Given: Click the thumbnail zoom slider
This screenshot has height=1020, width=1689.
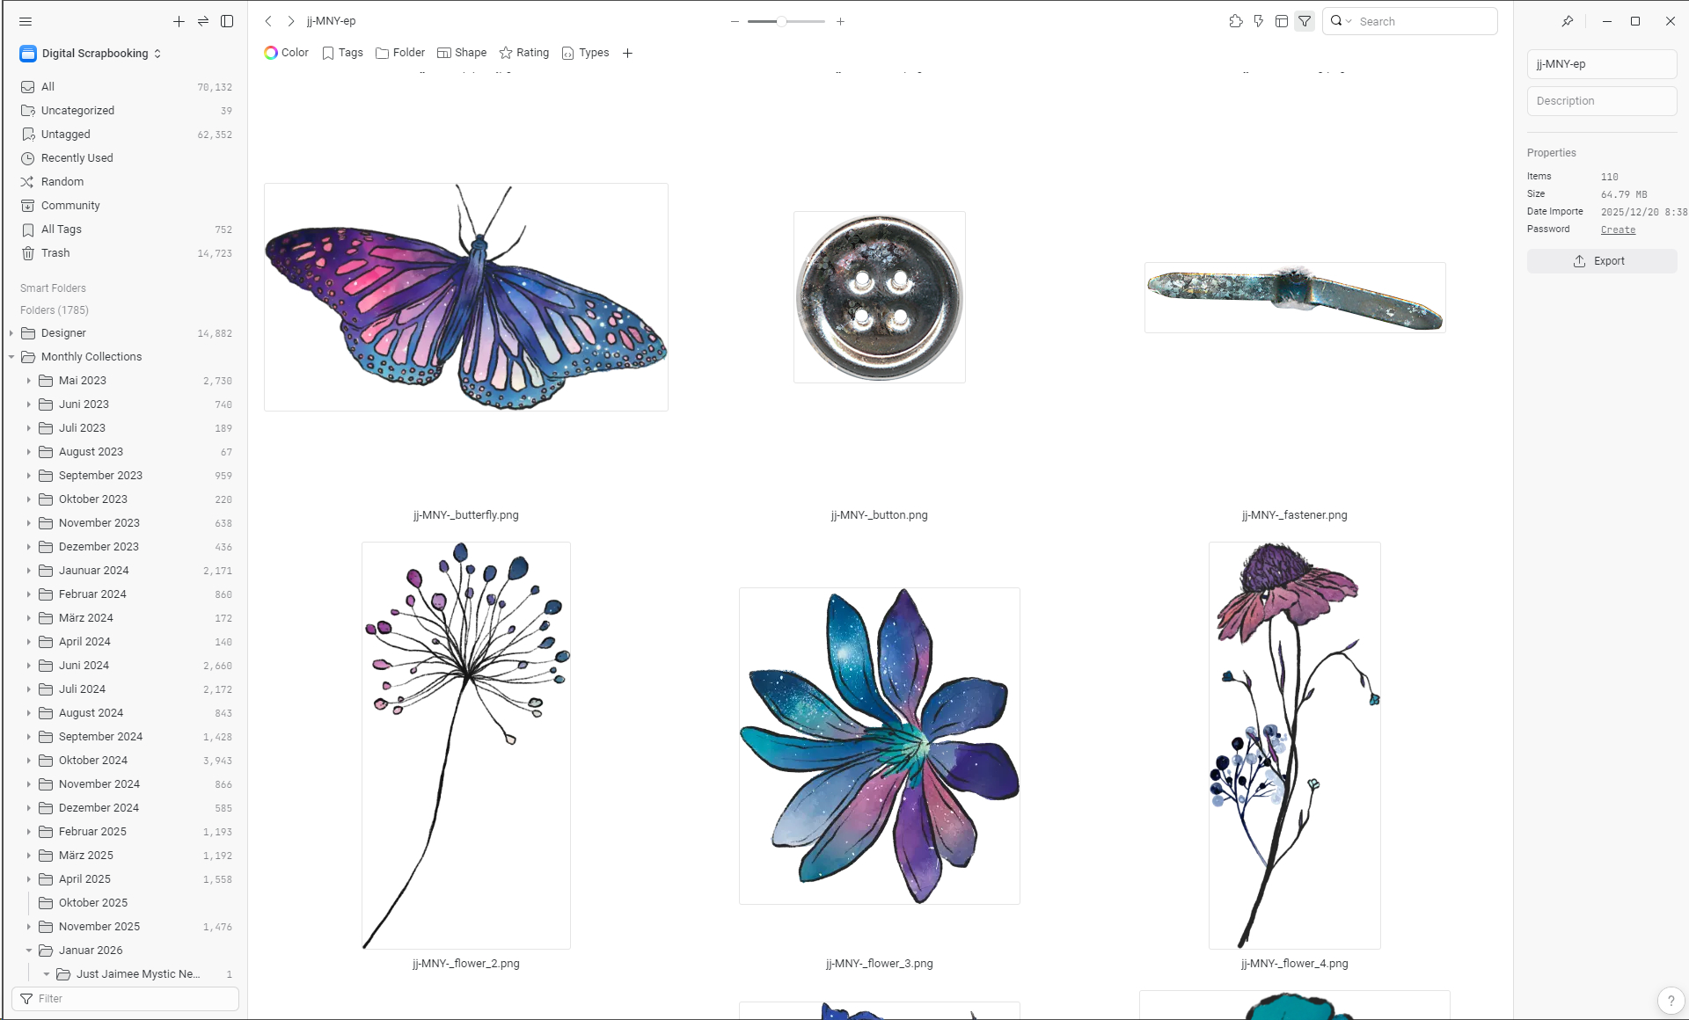Looking at the screenshot, I should click(781, 21).
